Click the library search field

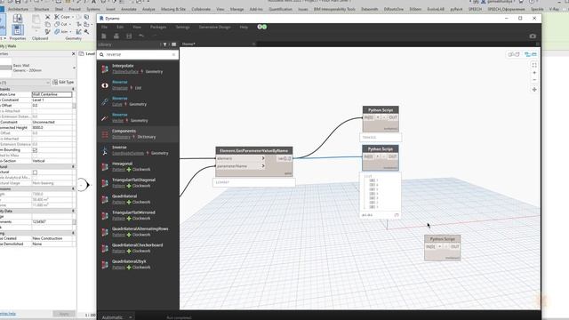point(138,54)
